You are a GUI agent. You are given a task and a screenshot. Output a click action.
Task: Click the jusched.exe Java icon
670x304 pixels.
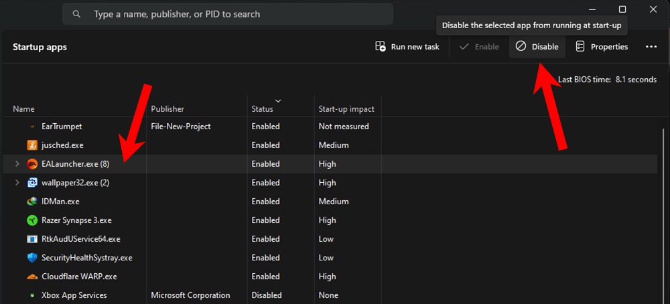[x=32, y=145]
